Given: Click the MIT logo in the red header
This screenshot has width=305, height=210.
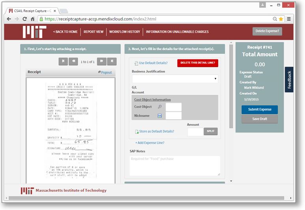Looking at the screenshot, I should pos(34,32).
